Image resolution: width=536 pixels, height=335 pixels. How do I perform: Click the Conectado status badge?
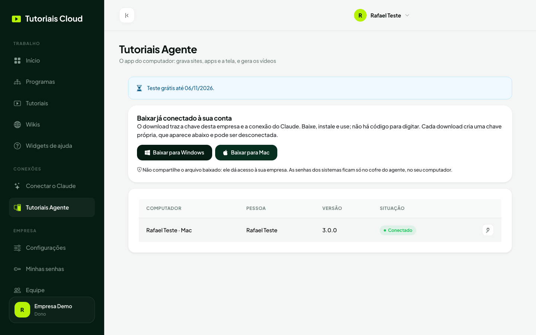point(398,230)
